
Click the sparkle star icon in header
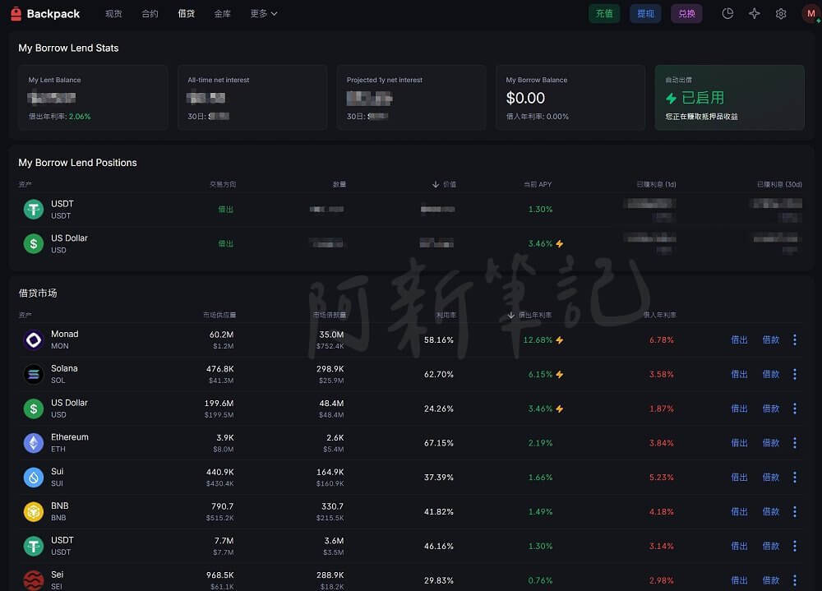tap(755, 14)
